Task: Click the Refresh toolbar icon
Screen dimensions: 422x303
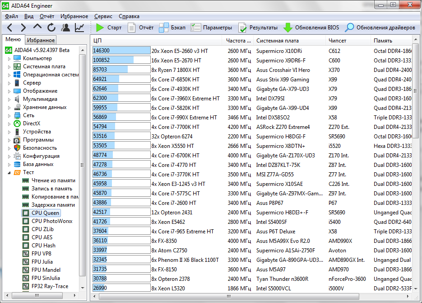Action: [x=51, y=28]
